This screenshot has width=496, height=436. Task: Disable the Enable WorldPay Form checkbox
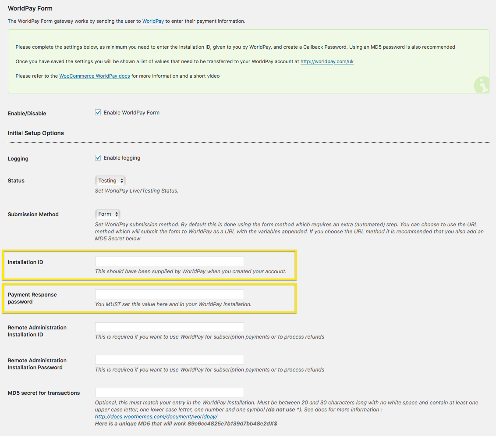98,112
